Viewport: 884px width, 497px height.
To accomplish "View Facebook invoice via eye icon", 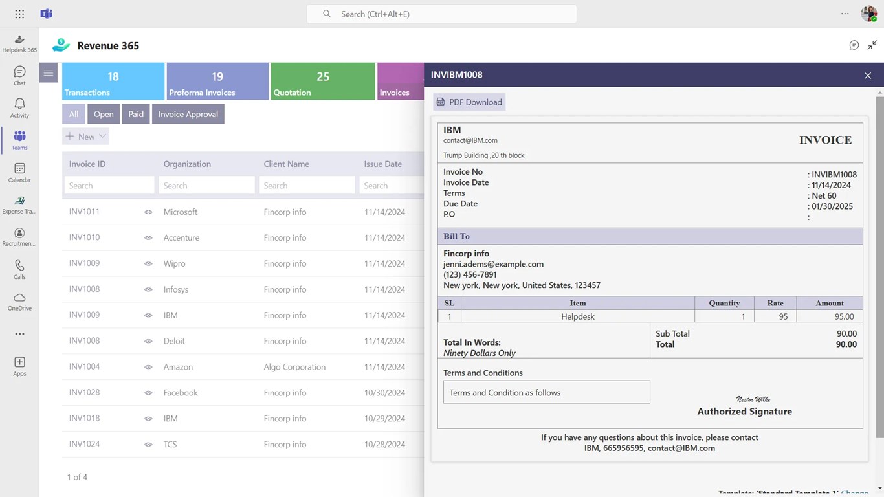I will [148, 393].
